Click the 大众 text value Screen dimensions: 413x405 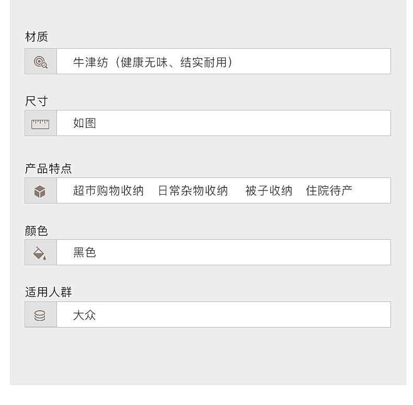(x=85, y=315)
